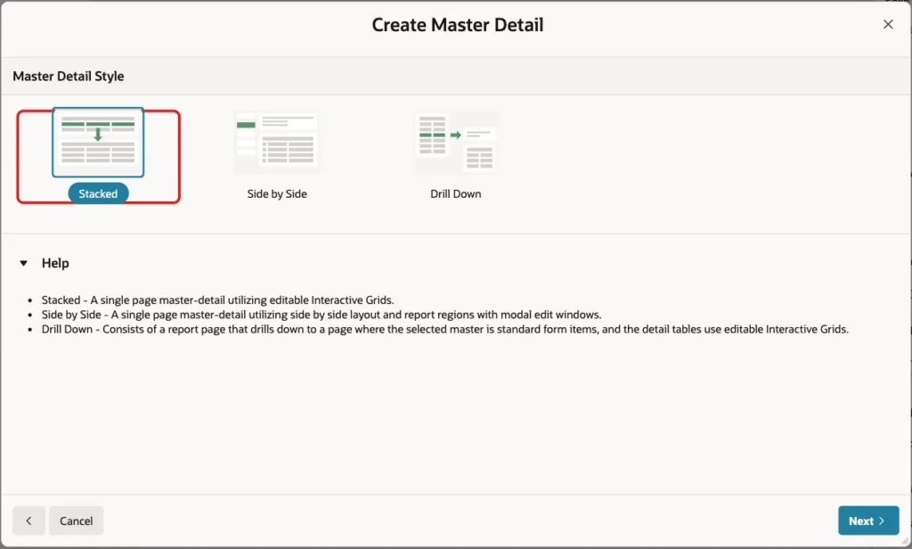The image size is (912, 549).
Task: Select the Stacked layout thumbnail
Action: [98, 143]
